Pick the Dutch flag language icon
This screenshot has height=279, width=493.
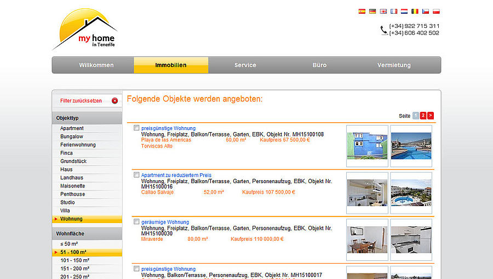pyautogui.click(x=404, y=11)
